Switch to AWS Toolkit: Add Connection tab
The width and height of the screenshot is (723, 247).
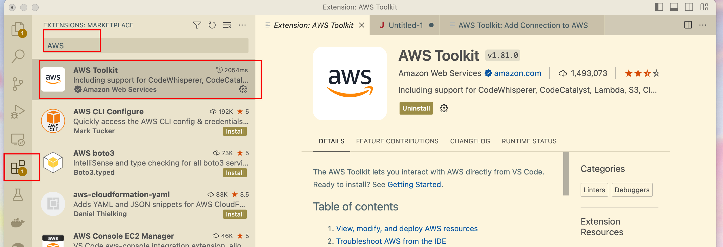(x=522, y=25)
